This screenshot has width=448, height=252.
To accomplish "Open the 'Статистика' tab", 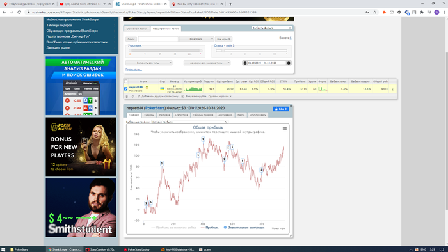I will pos(181,115).
